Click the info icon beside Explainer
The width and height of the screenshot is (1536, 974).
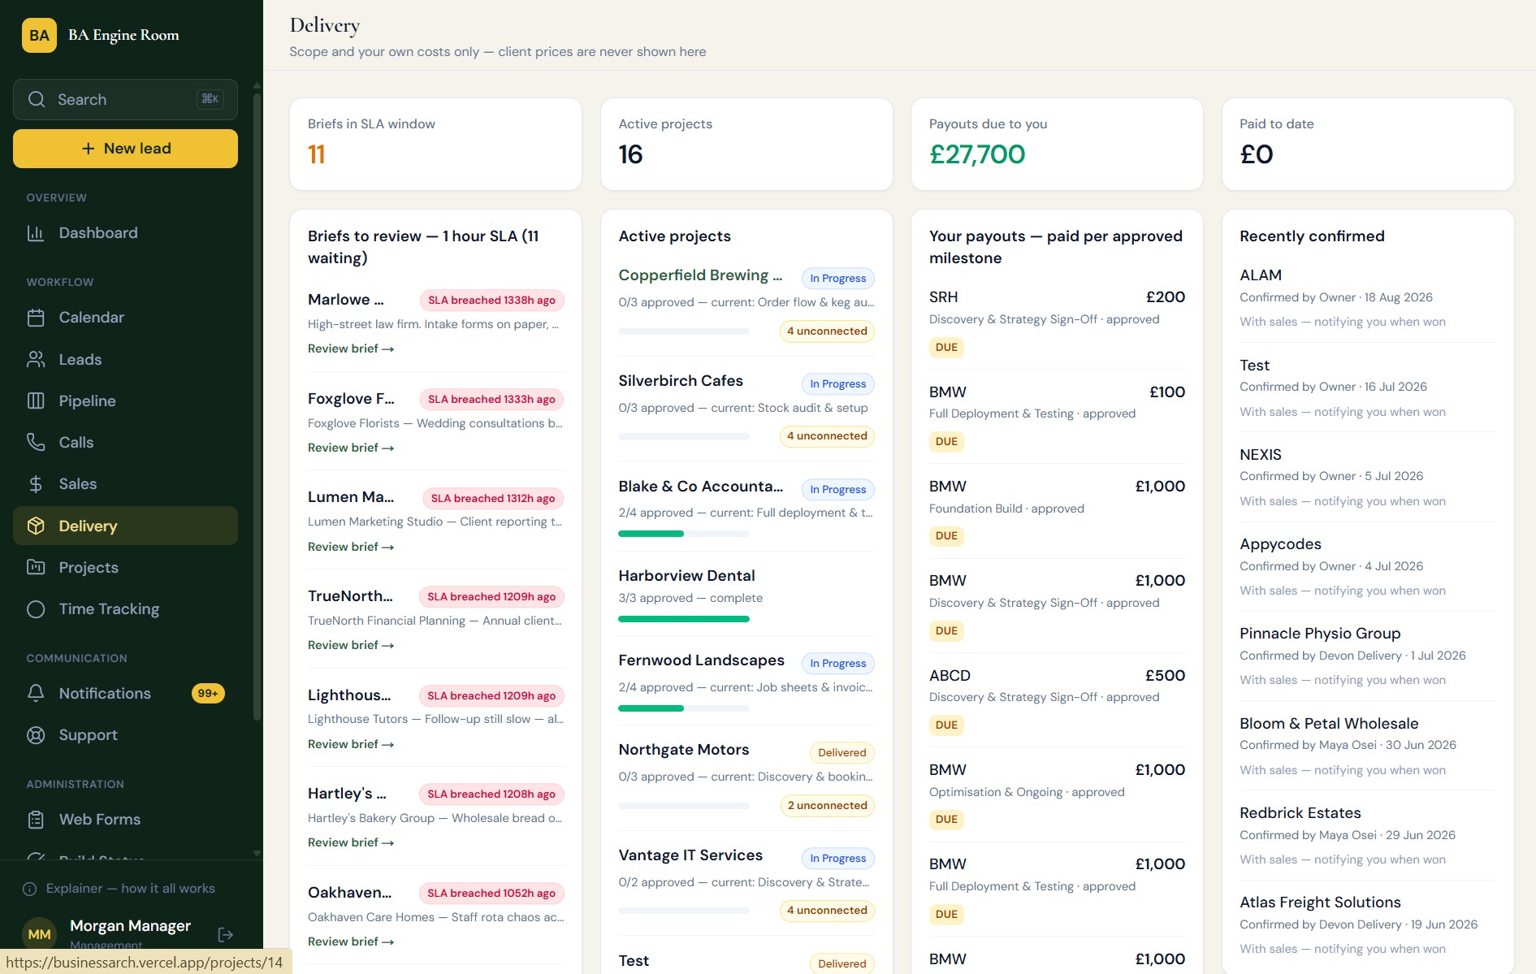click(x=30, y=889)
